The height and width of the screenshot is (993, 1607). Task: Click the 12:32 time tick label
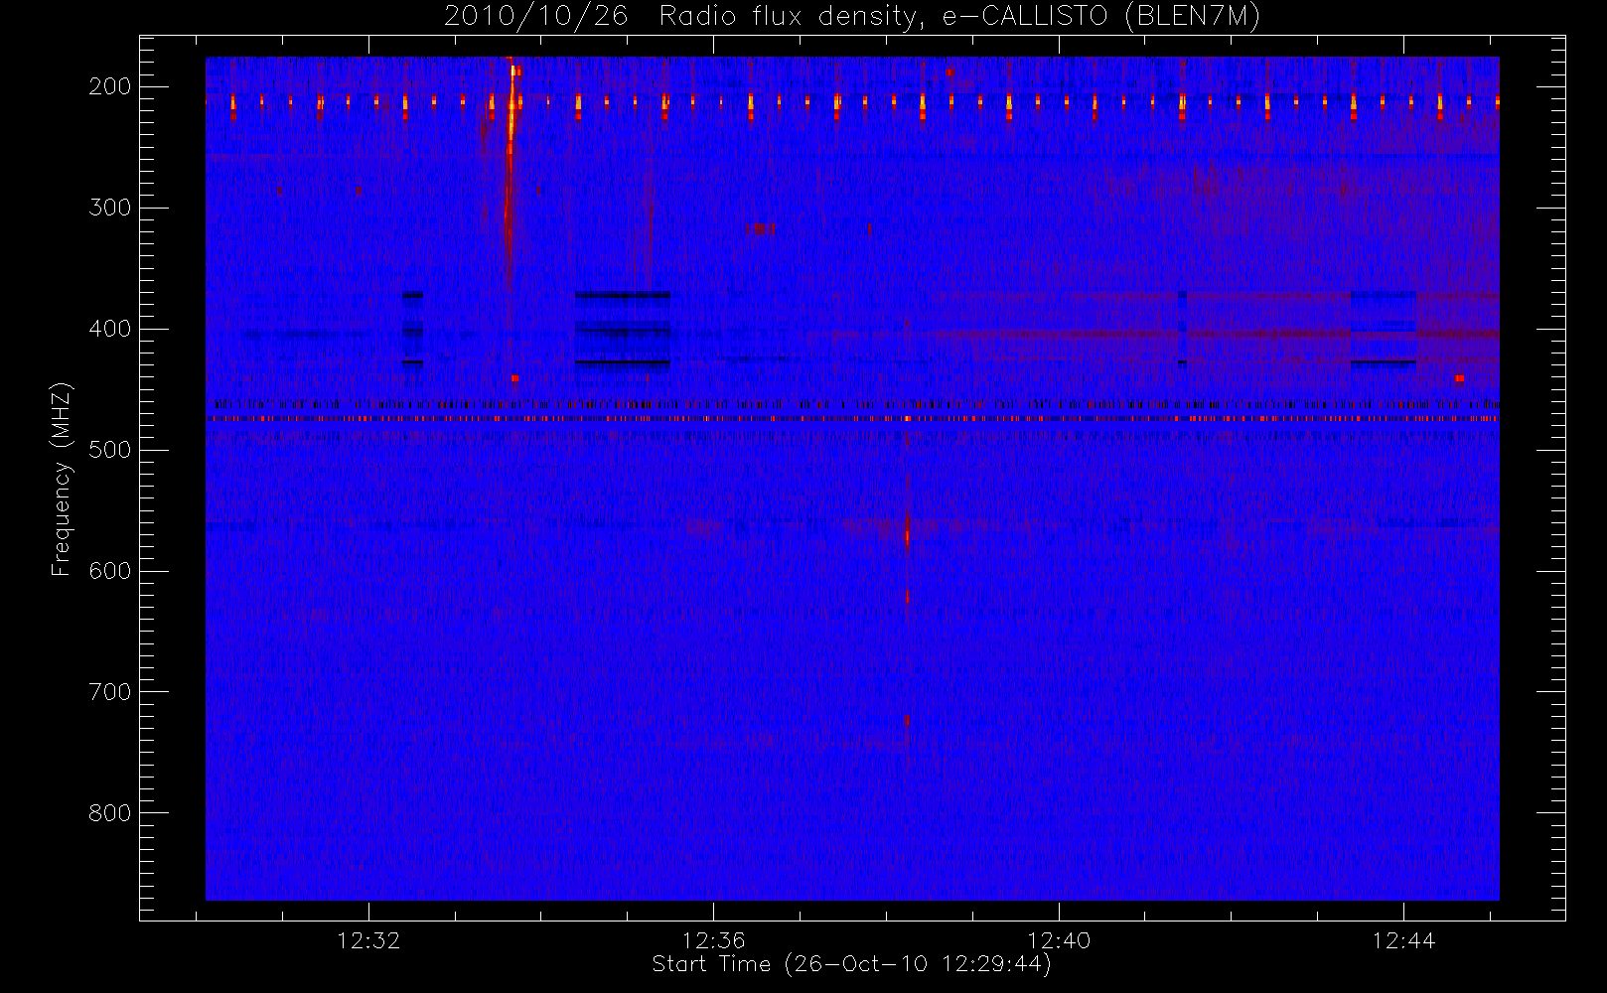tap(368, 940)
